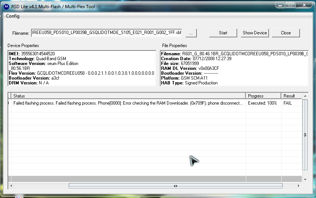Click the horizontal scrollbar left arrow
This screenshot has height=198, width=316.
(x=11, y=186)
